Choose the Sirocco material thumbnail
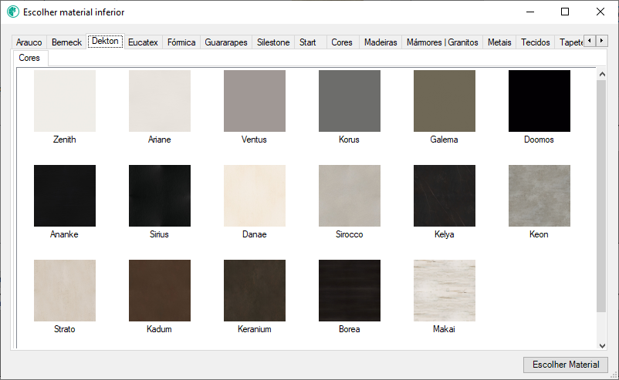 tap(350, 196)
